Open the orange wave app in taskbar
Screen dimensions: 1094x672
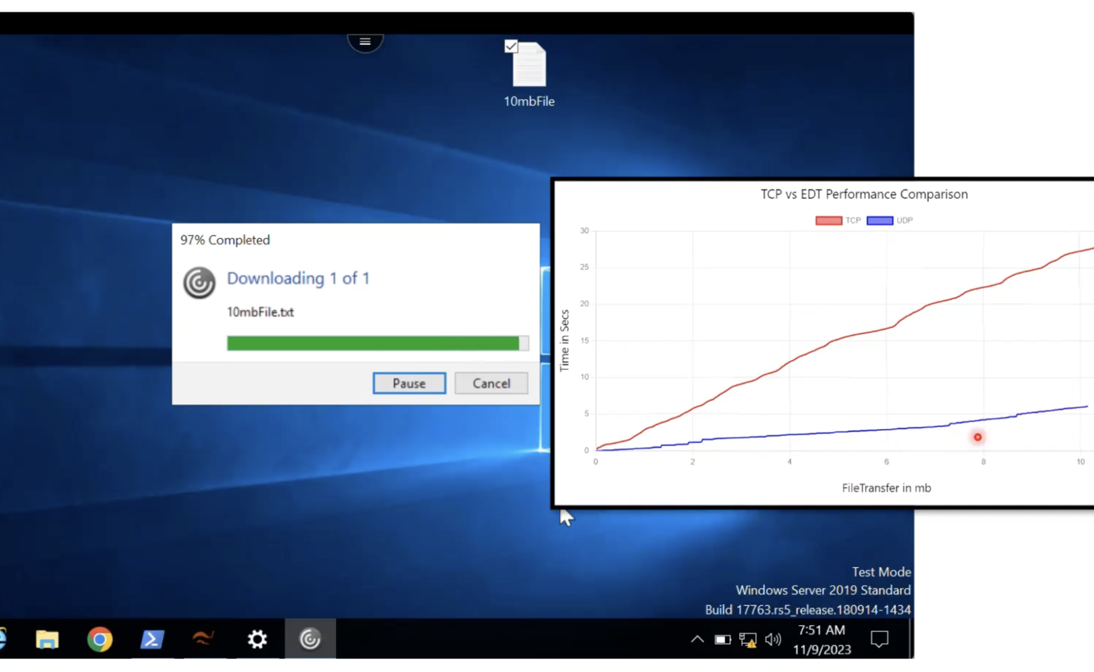click(x=203, y=639)
